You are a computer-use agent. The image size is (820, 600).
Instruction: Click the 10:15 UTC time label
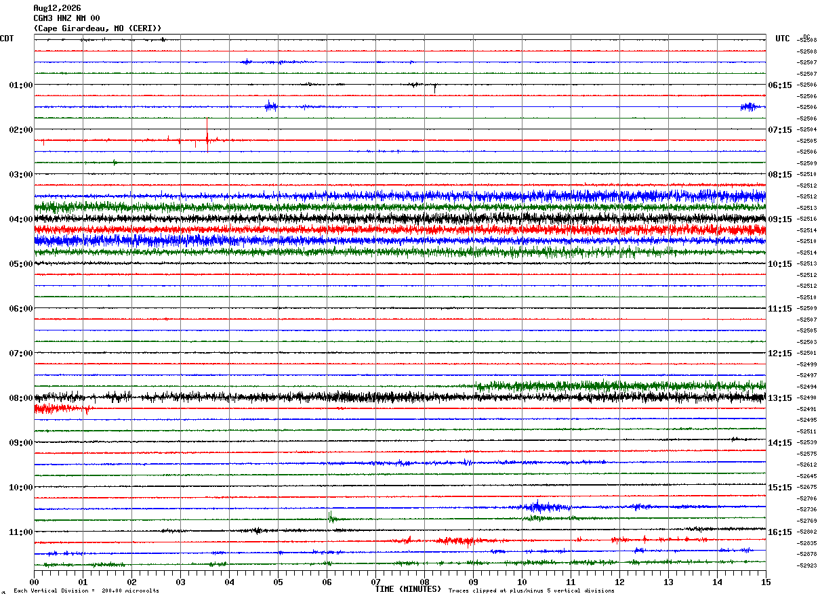point(780,263)
